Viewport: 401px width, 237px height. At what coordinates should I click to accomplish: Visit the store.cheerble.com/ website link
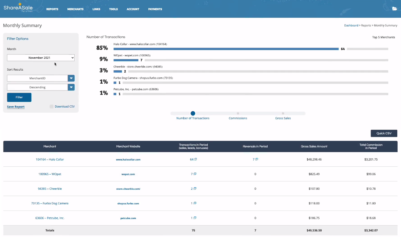coord(128,189)
